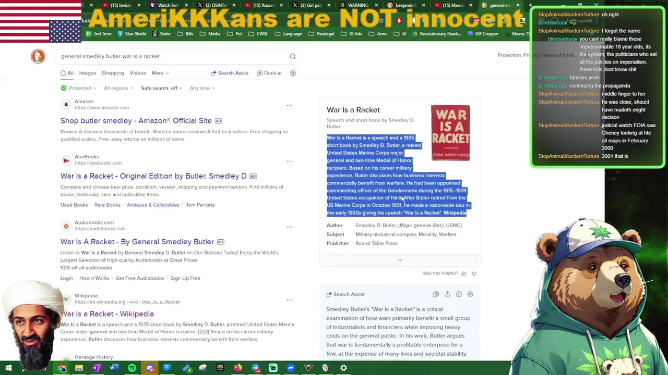Open the Any time filter dropdown
Image resolution: width=668 pixels, height=375 pixels.
[202, 88]
